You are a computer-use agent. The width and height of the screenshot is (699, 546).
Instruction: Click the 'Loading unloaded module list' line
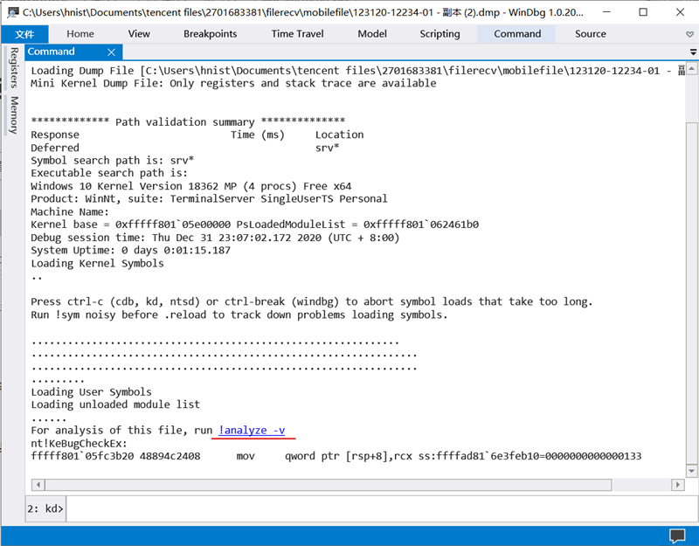[x=115, y=404]
